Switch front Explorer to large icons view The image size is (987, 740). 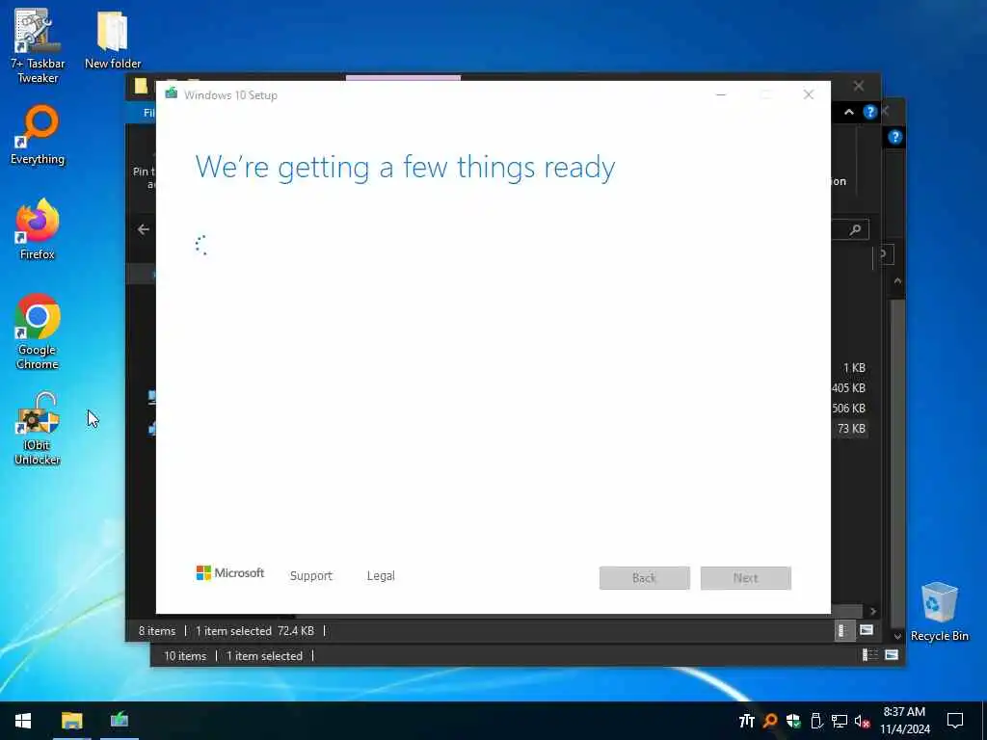click(x=867, y=630)
